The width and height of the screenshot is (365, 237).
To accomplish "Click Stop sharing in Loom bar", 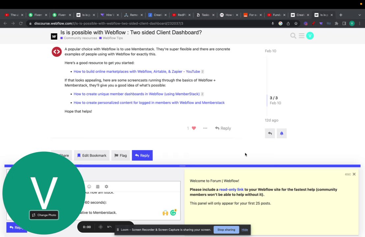I will coord(226,229).
